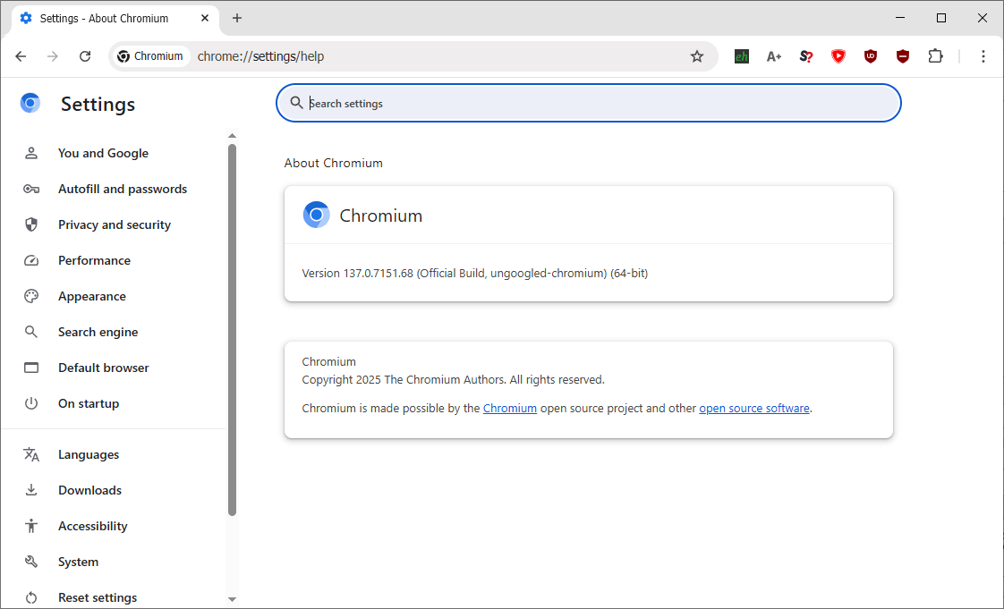1004x609 pixels.
Task: Open Default browser settings
Action: [x=103, y=368]
